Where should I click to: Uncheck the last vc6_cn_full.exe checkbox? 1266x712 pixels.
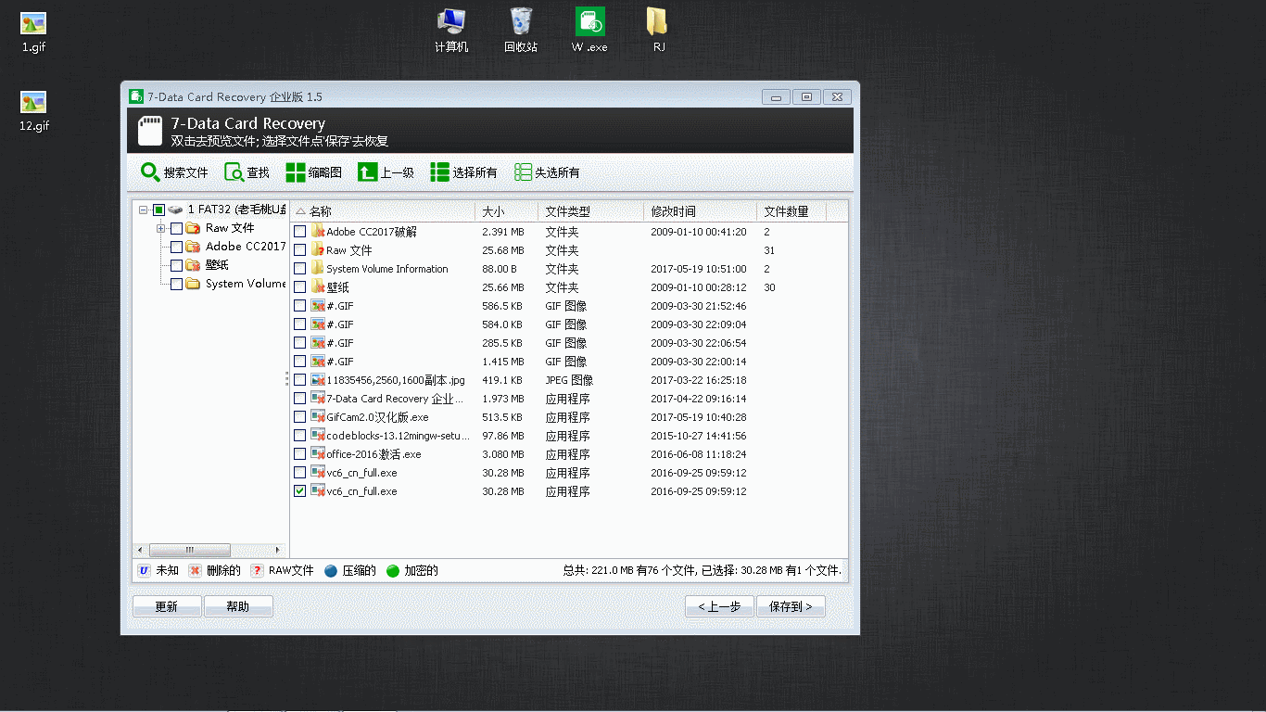coord(299,491)
